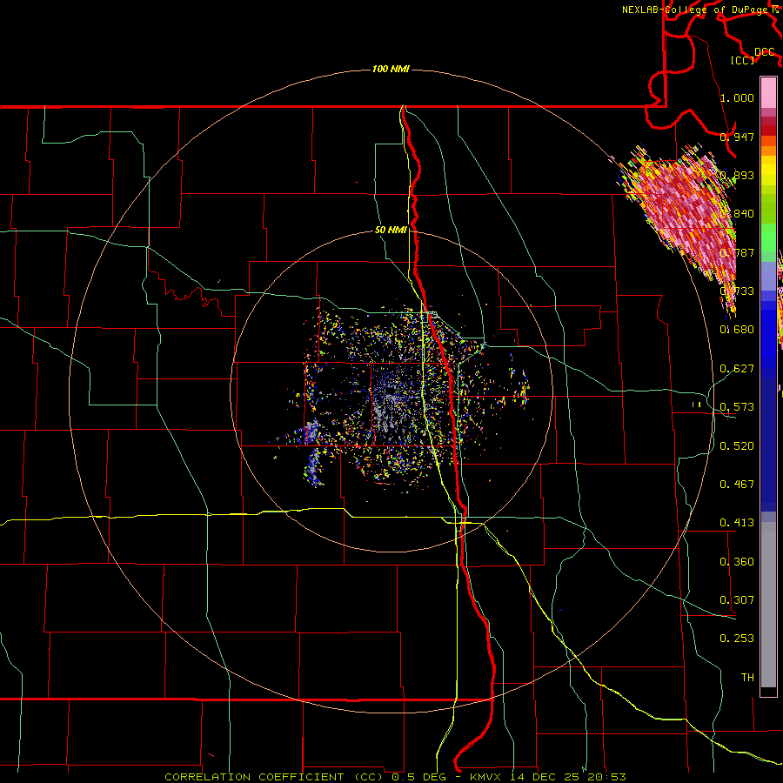Click the 0.893 legend value
Viewport: 783px width, 783px height.
click(x=737, y=175)
